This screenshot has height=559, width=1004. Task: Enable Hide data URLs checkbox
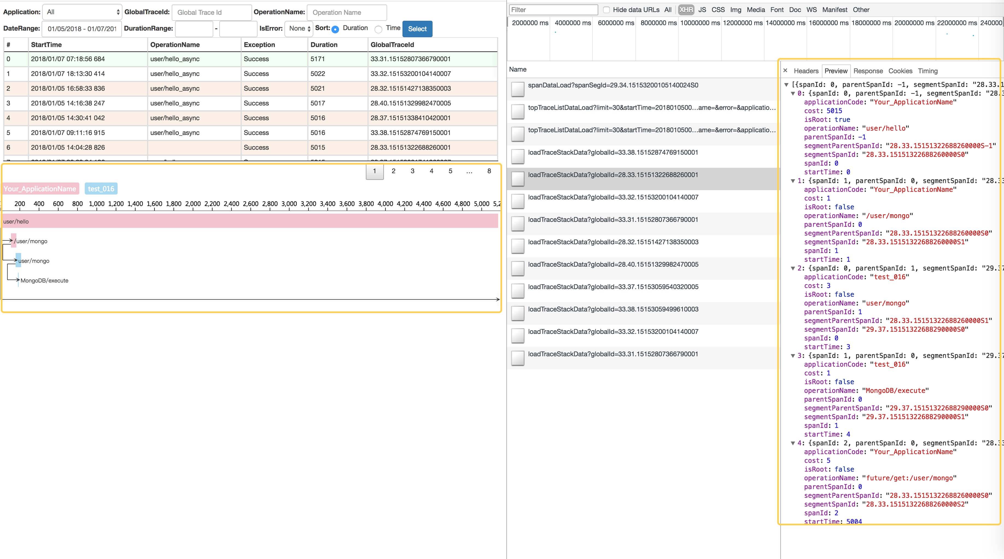pyautogui.click(x=606, y=10)
